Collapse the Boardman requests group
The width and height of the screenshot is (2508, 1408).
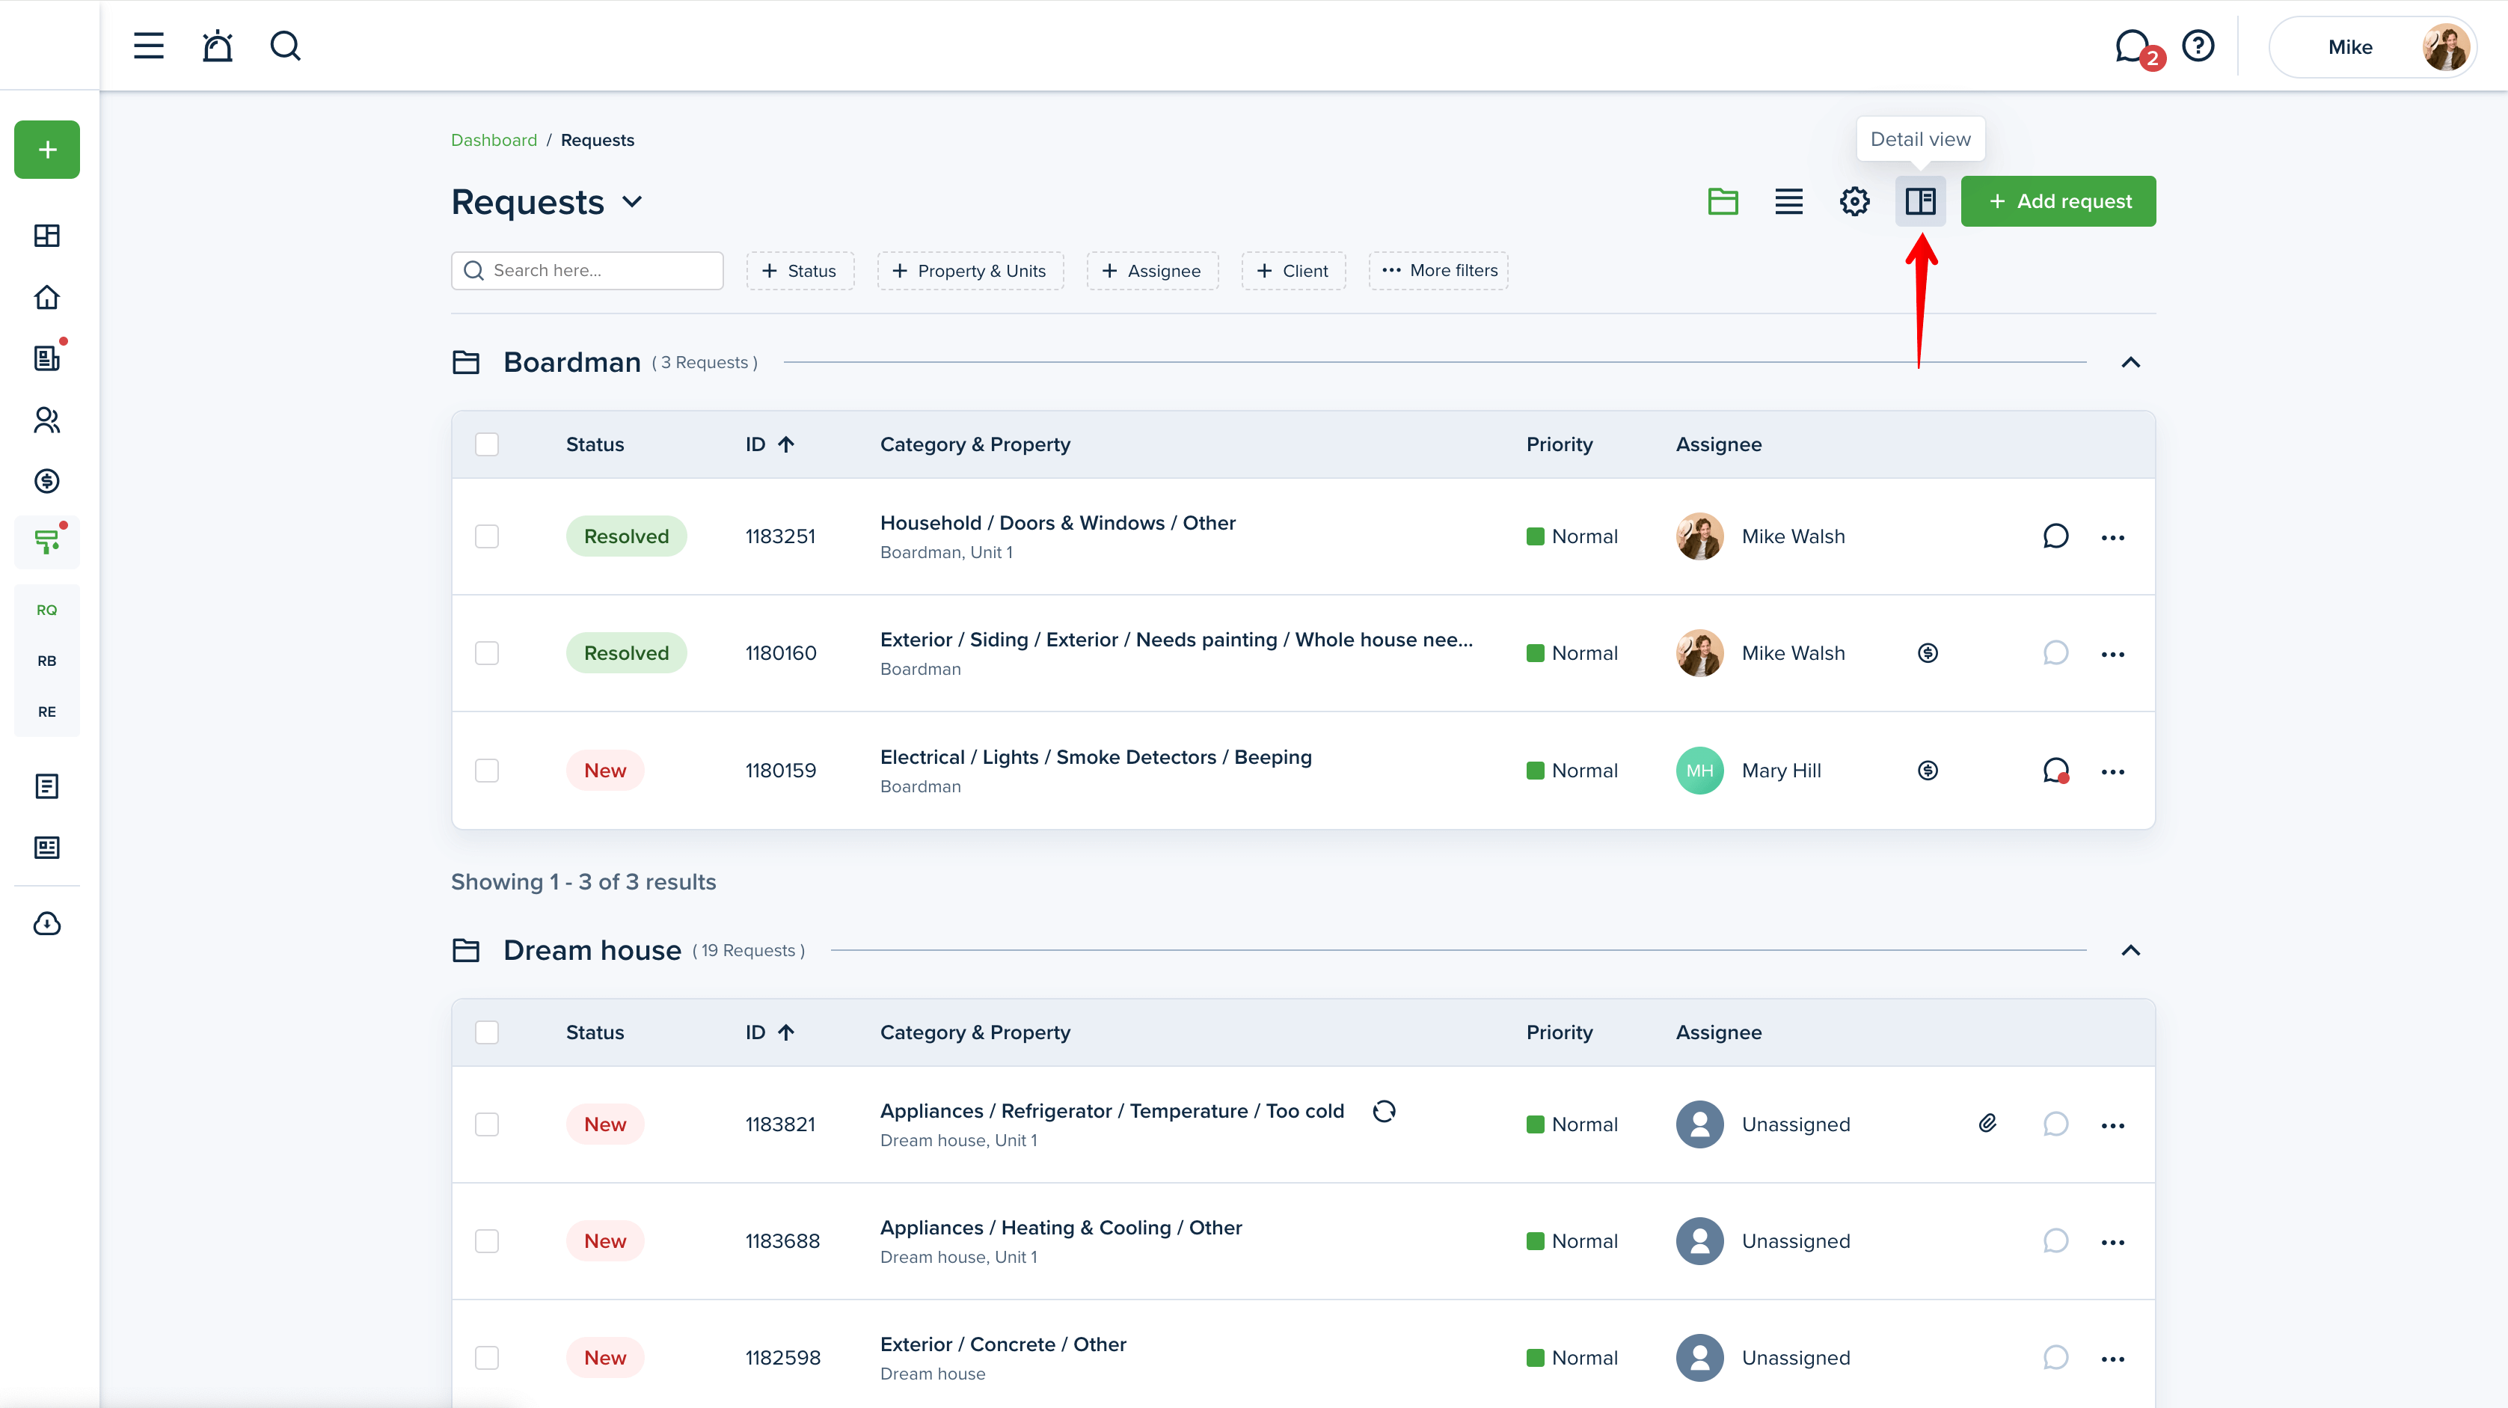click(2130, 362)
